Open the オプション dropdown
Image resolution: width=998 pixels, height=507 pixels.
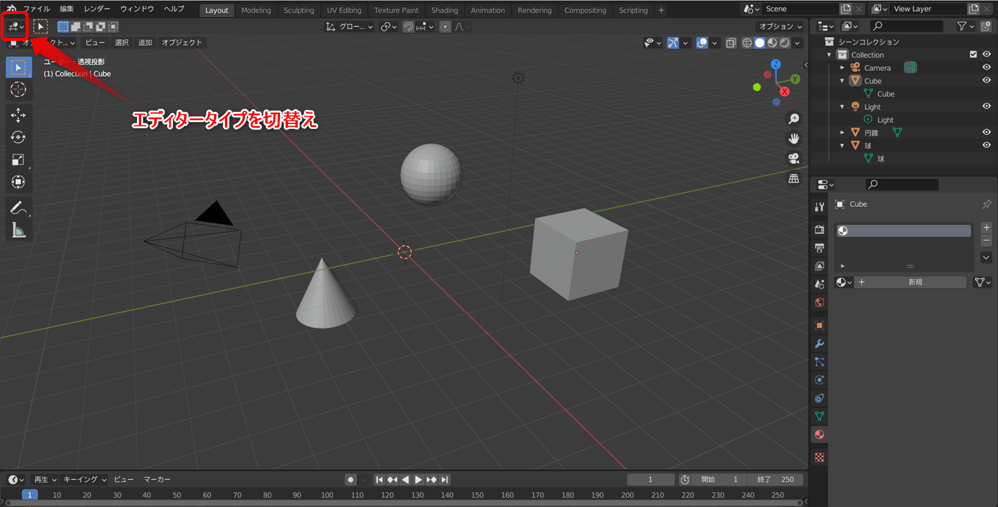coord(780,27)
